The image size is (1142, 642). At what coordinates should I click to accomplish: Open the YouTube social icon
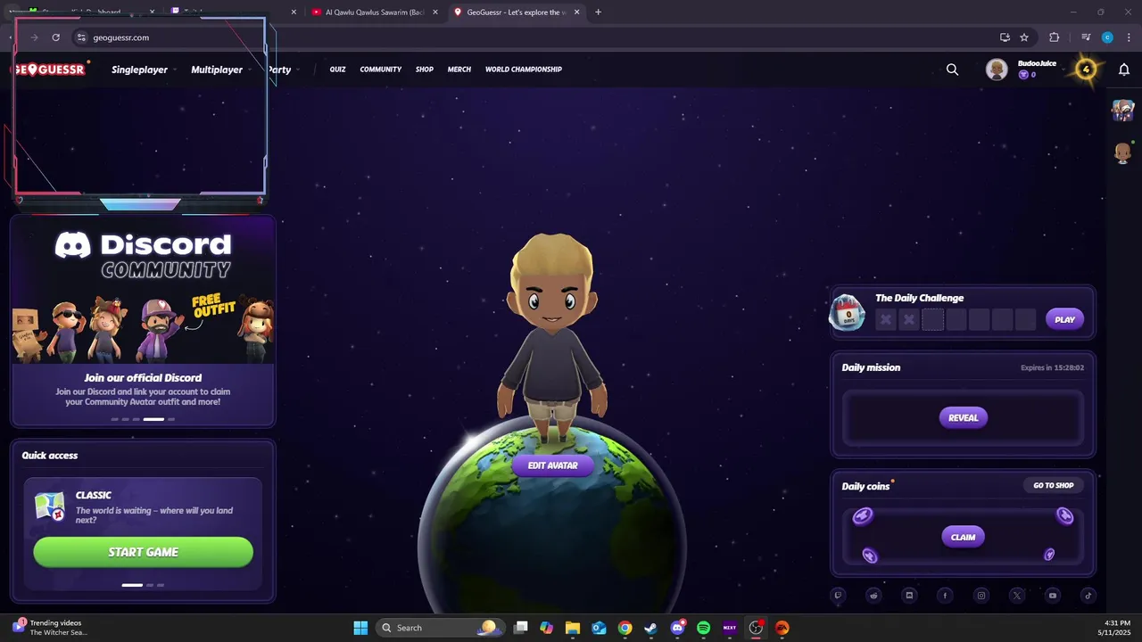pyautogui.click(x=1053, y=596)
